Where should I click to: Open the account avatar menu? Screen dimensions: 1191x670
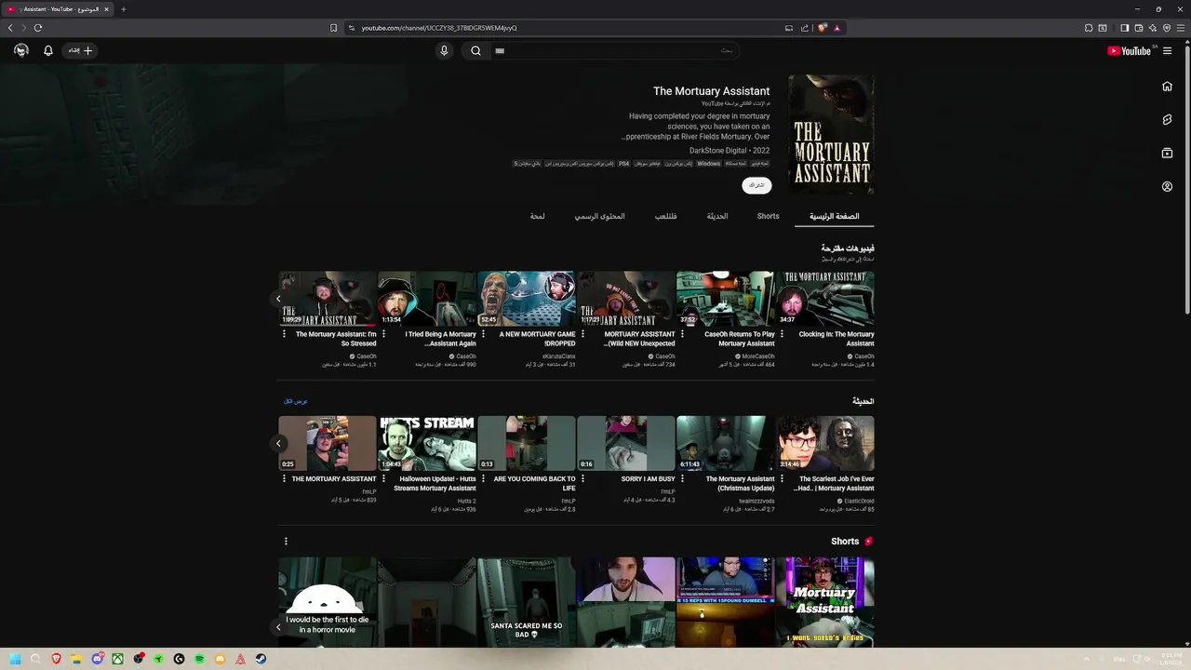(21, 50)
